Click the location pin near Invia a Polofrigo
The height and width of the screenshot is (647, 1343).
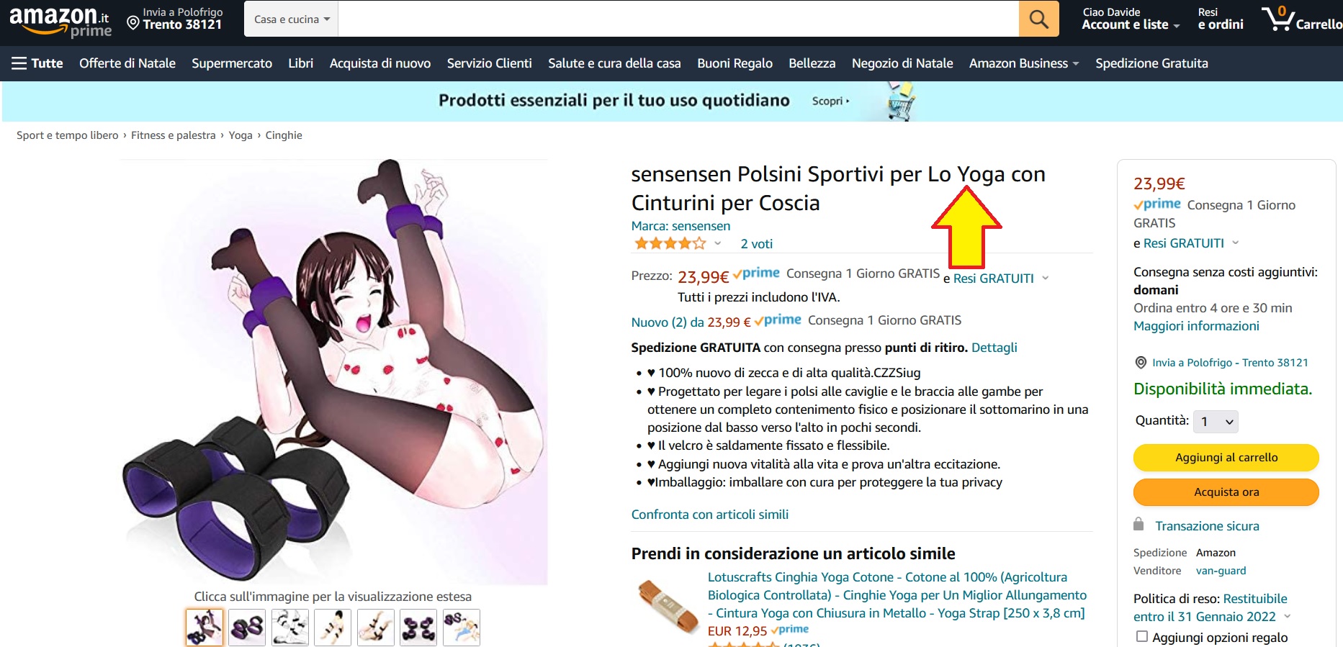coord(1141,363)
